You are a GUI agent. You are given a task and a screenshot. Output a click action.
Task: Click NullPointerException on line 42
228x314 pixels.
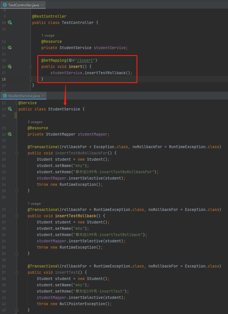82,304
